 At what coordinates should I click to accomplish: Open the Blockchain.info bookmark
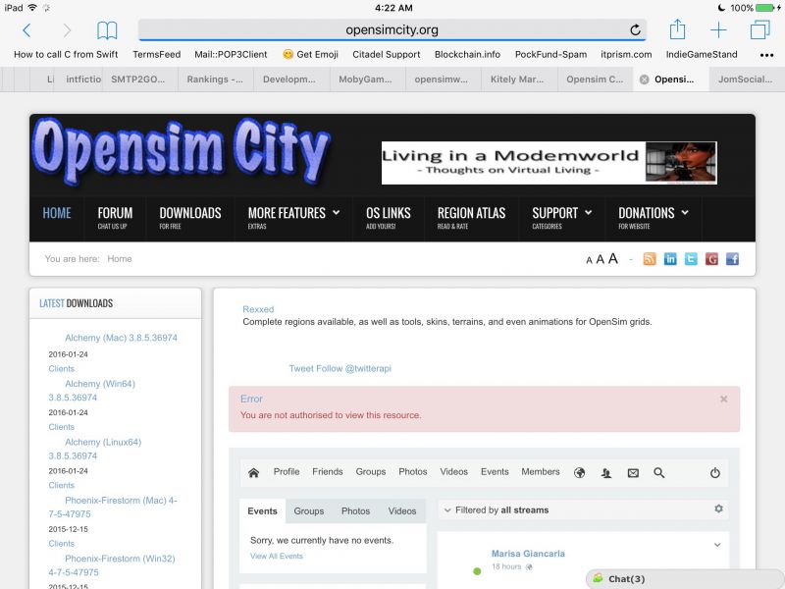[467, 55]
